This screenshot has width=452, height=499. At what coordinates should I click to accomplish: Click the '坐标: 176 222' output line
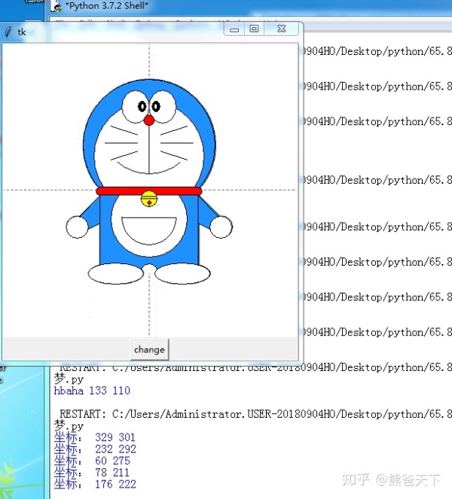click(95, 485)
